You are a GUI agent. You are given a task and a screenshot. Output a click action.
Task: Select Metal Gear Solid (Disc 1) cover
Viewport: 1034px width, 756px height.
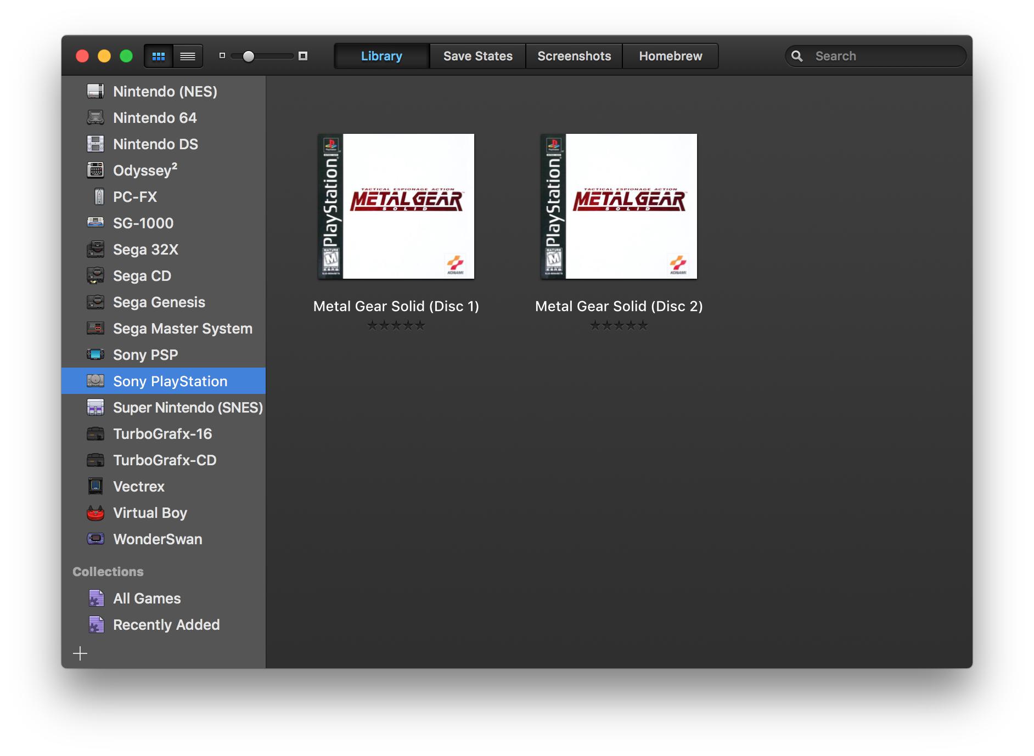click(x=396, y=206)
